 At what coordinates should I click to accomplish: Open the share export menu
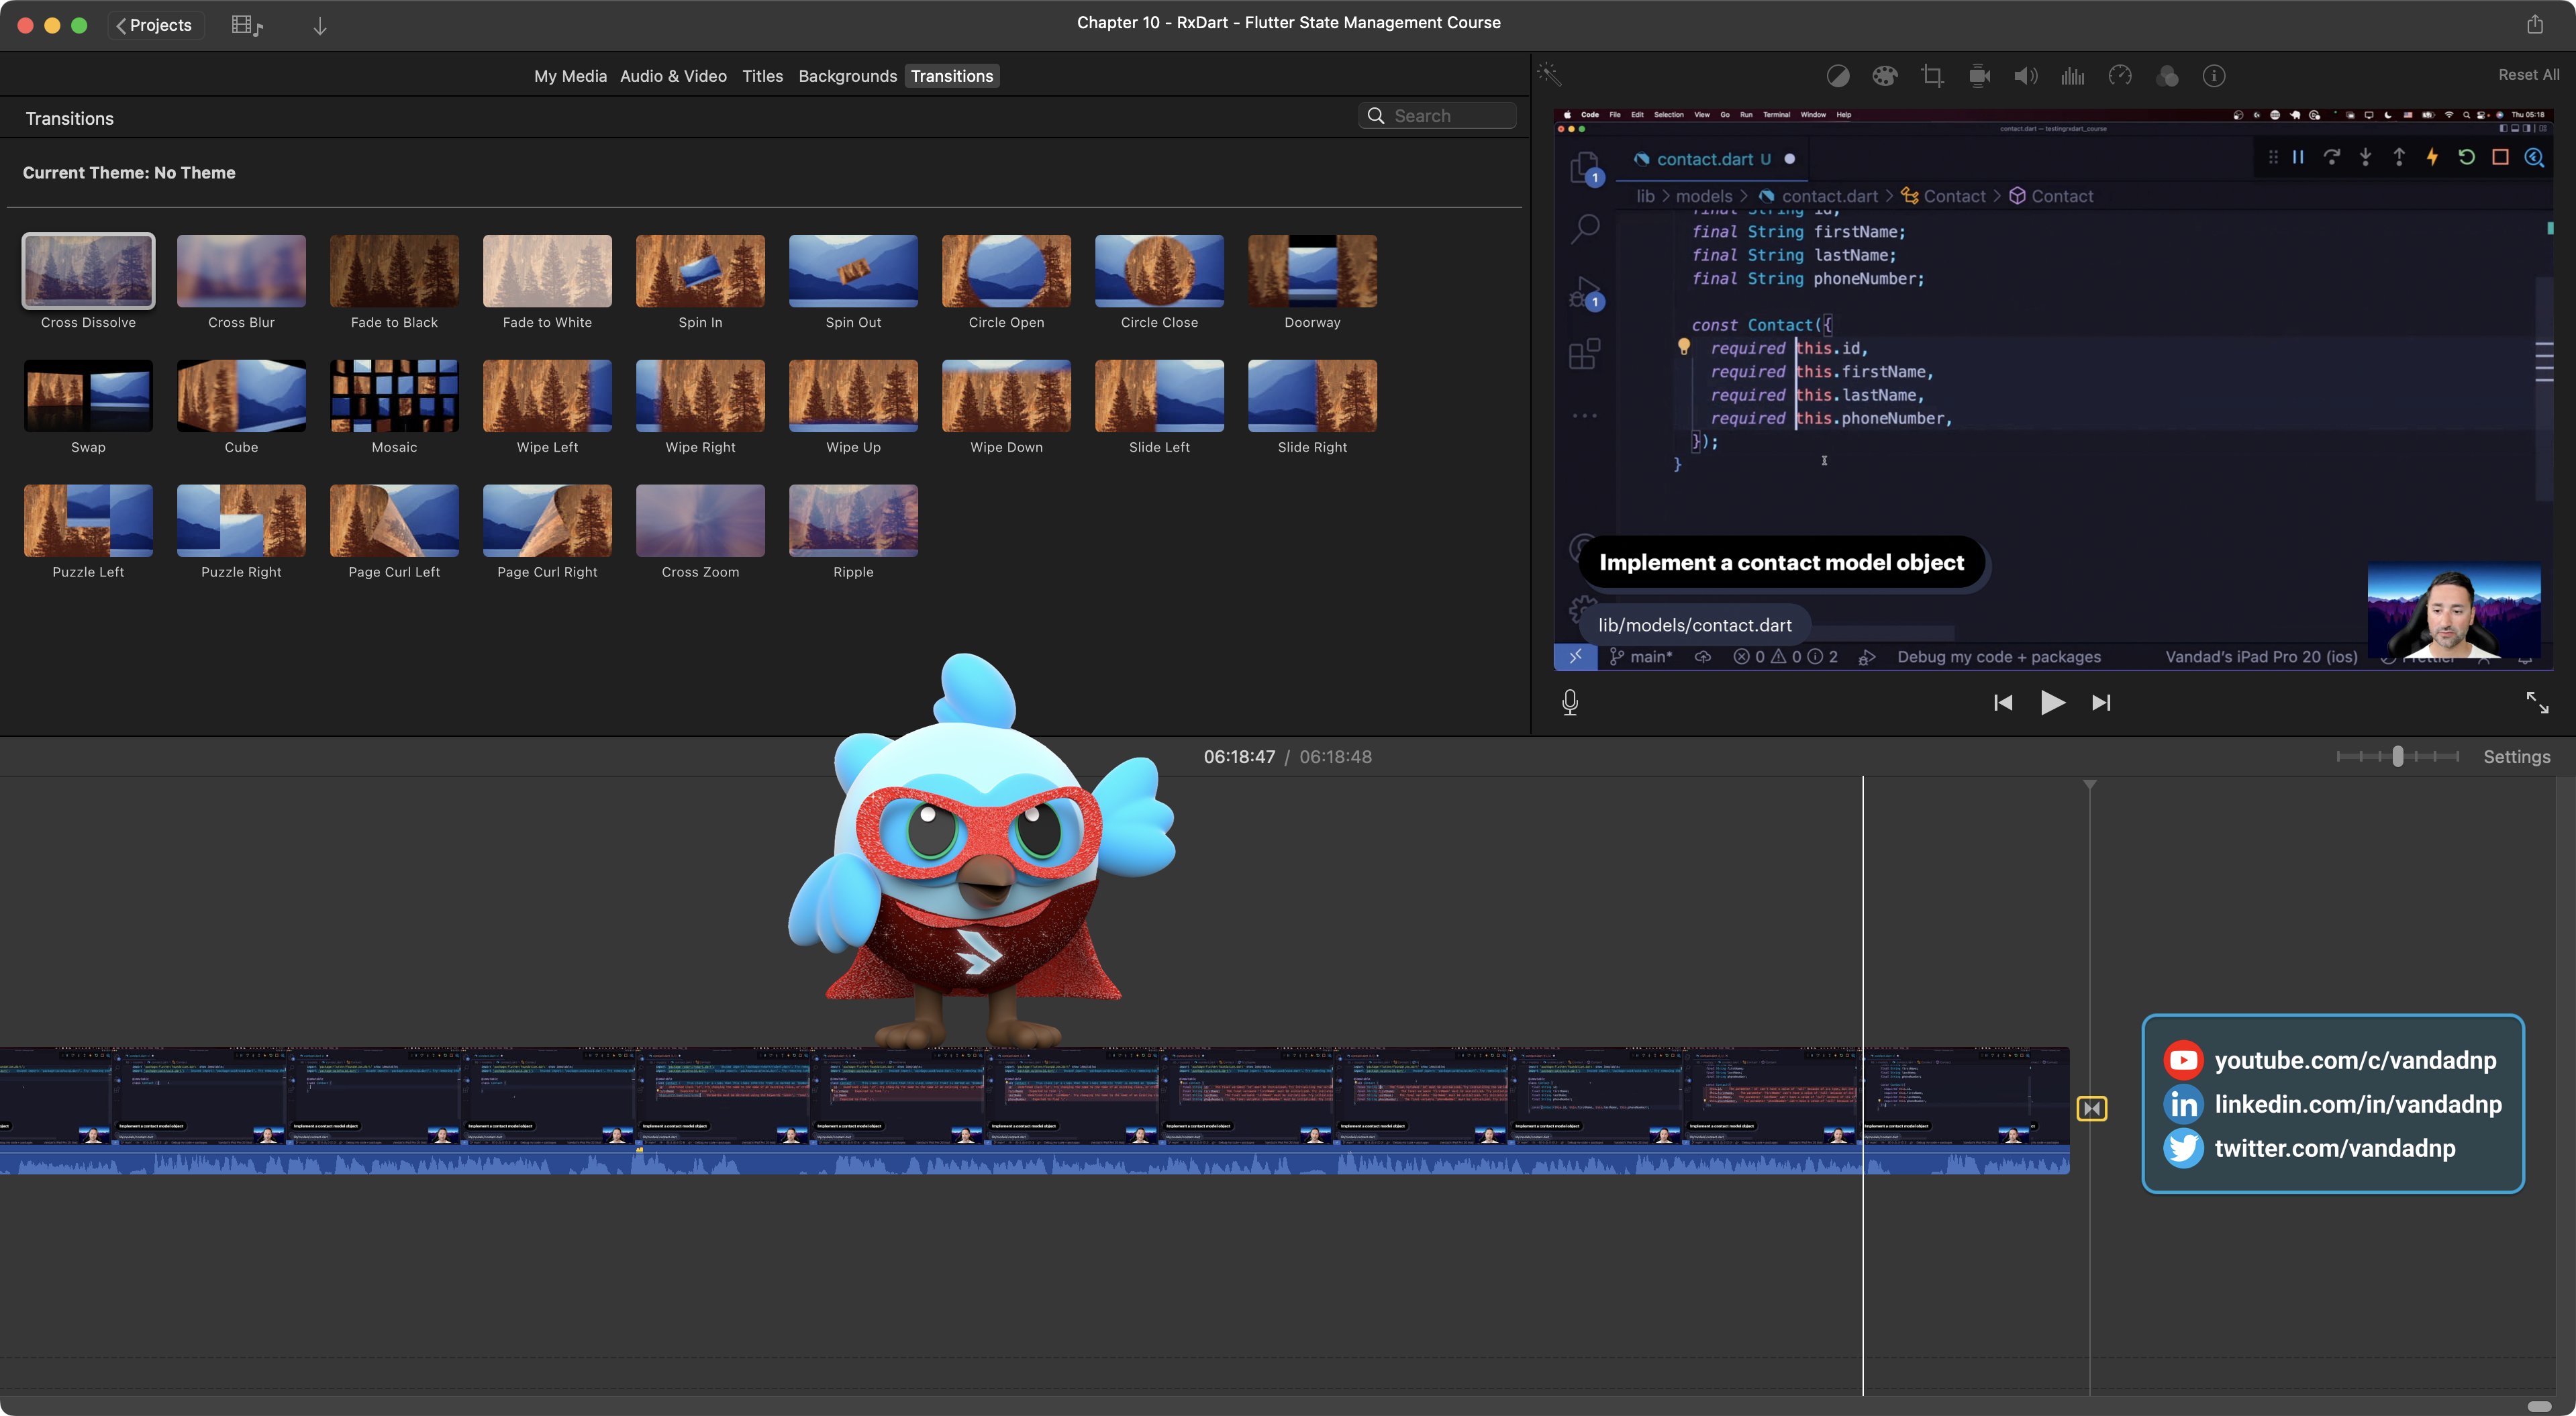pyautogui.click(x=2534, y=24)
